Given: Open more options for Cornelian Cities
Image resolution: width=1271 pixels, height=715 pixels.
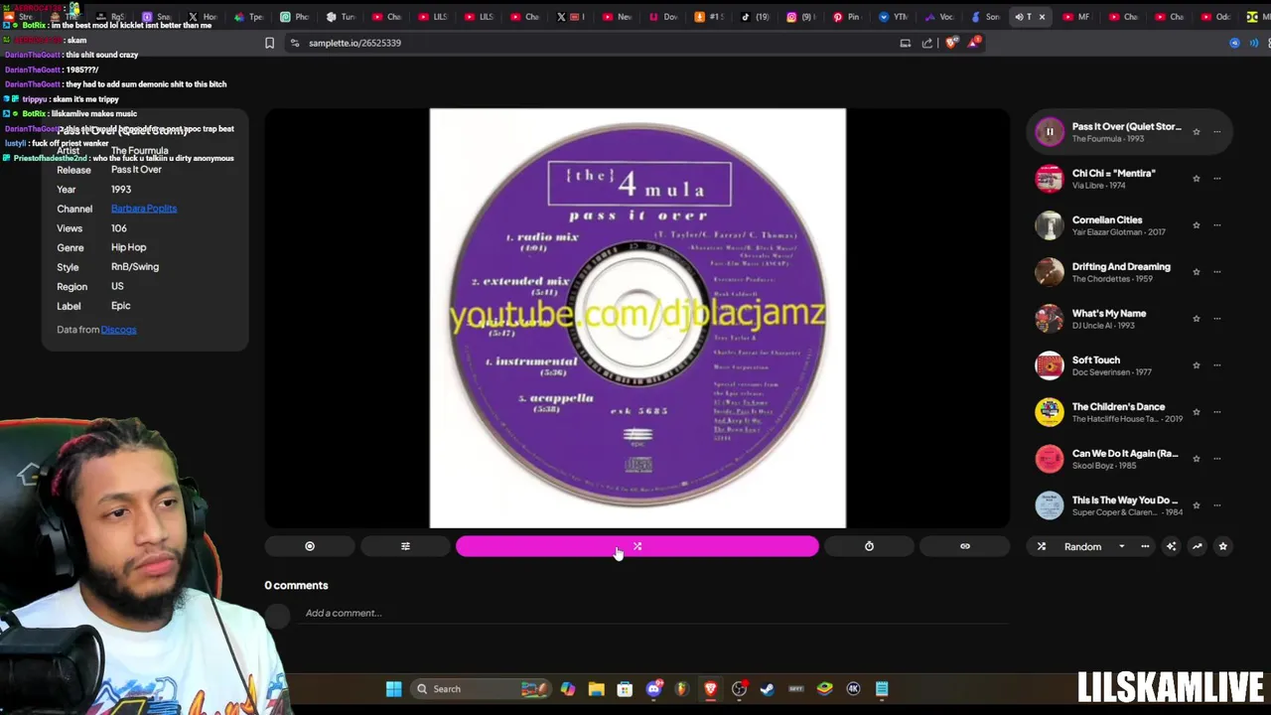Looking at the screenshot, I should pos(1217,225).
